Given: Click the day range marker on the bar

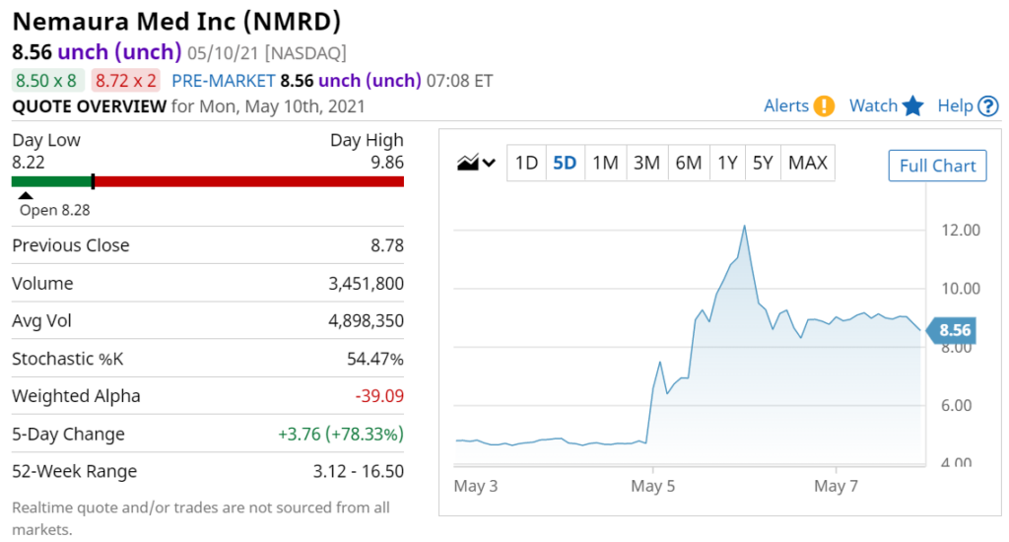Looking at the screenshot, I should click(94, 181).
